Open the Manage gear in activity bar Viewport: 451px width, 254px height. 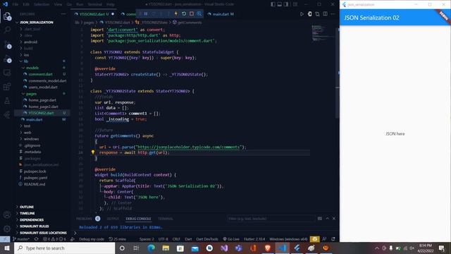pos(7,229)
